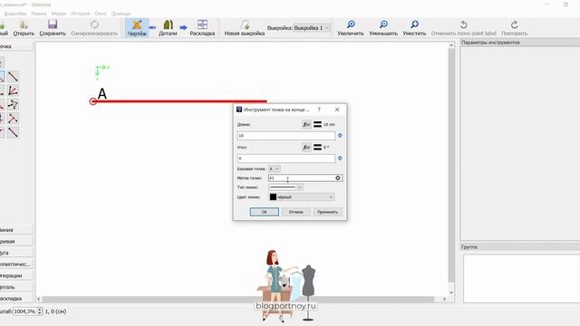The image size is (580, 326).
Task: Click the dialog help question mark
Action: (319, 110)
